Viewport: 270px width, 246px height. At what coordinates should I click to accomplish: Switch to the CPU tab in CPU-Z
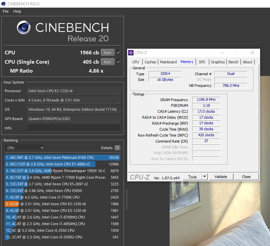coord(135,62)
